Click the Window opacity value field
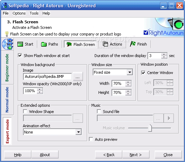 pyautogui.click(x=30, y=91)
